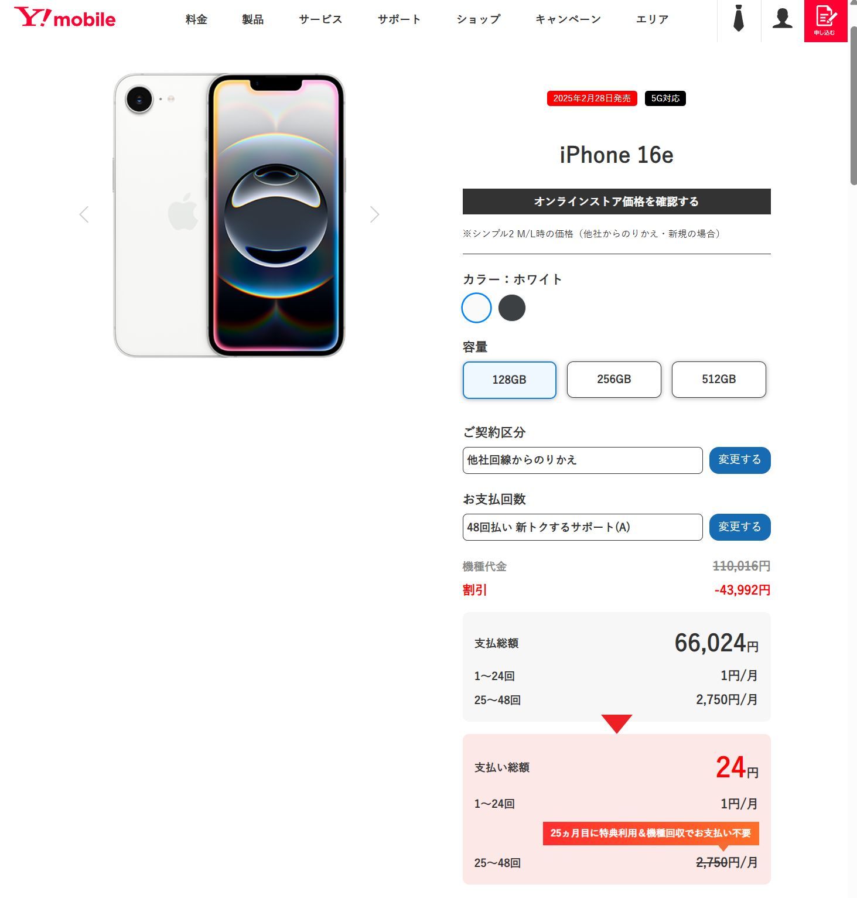Choose the black color swatch
This screenshot has height=898, width=857.
[x=511, y=308]
